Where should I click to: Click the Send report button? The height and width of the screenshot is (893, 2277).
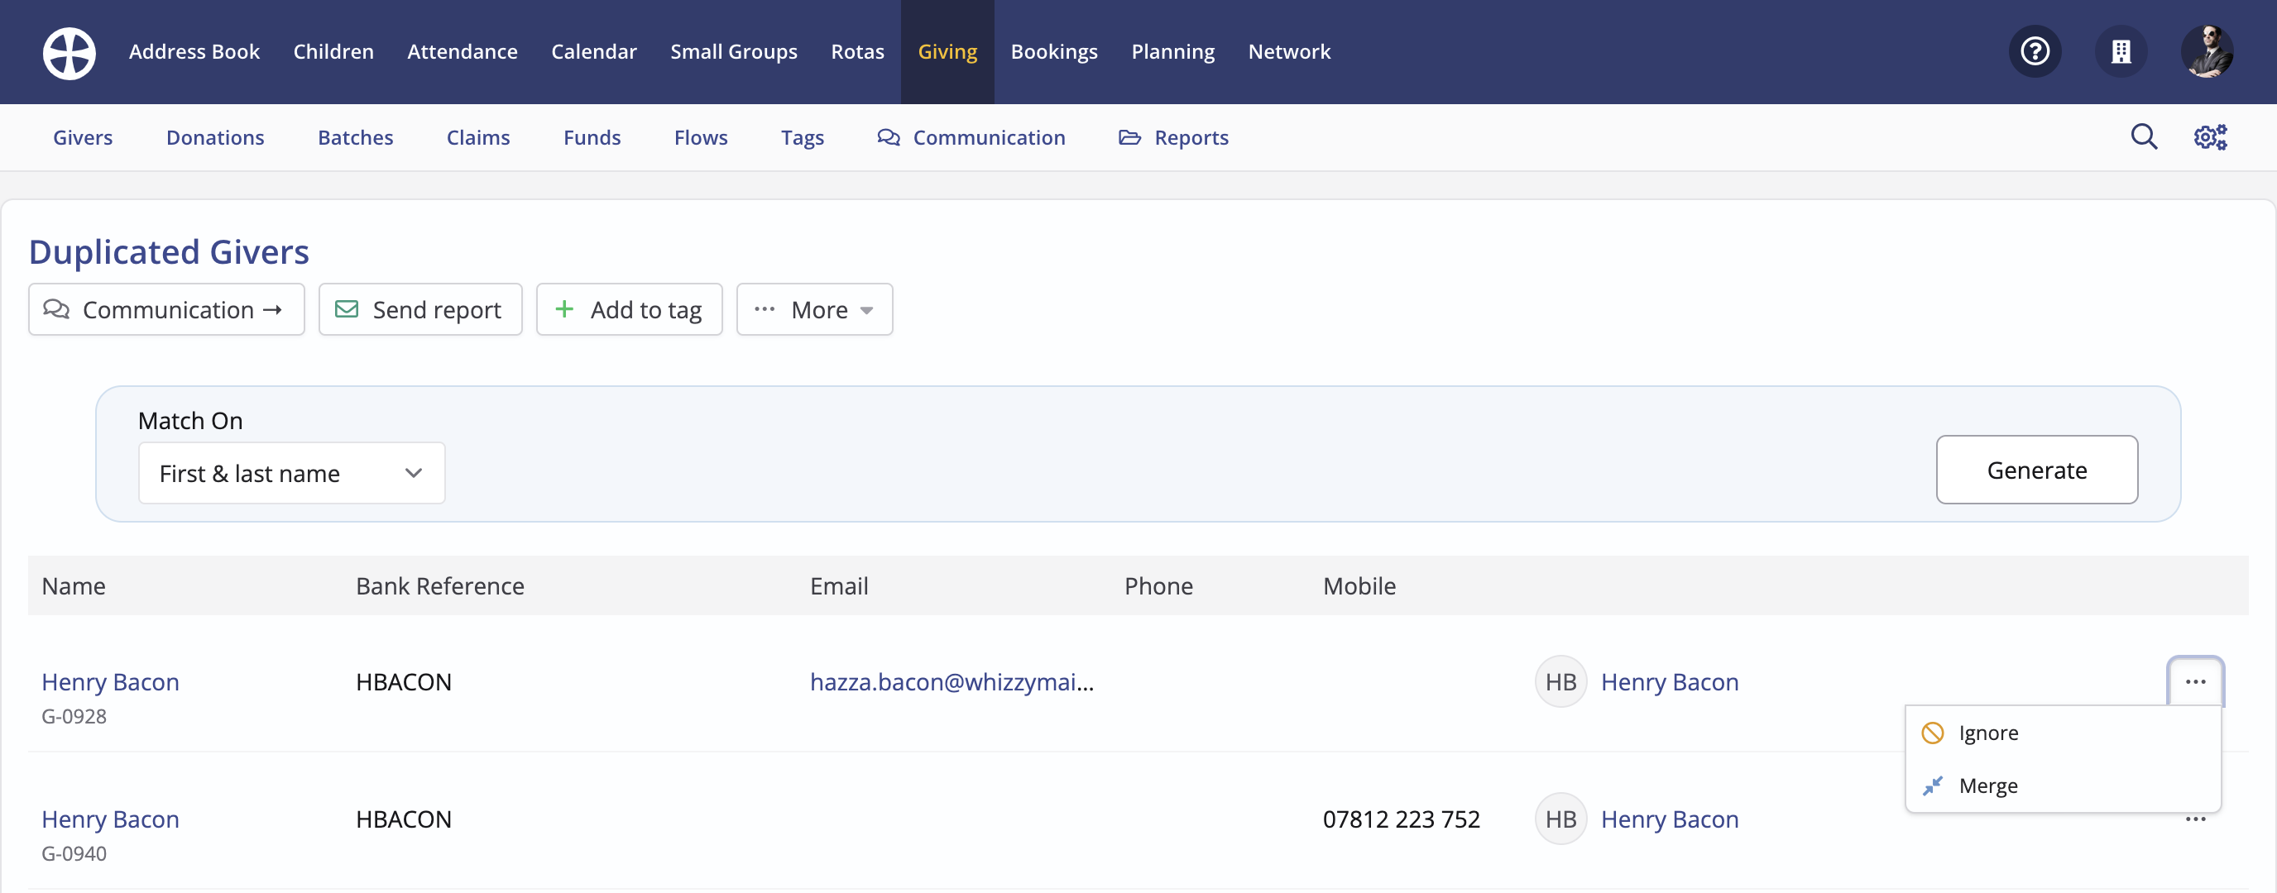pos(419,309)
